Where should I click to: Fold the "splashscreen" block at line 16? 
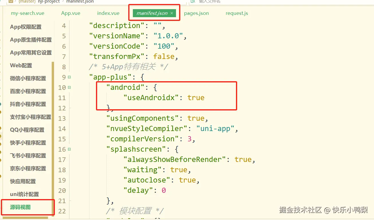coord(69,149)
